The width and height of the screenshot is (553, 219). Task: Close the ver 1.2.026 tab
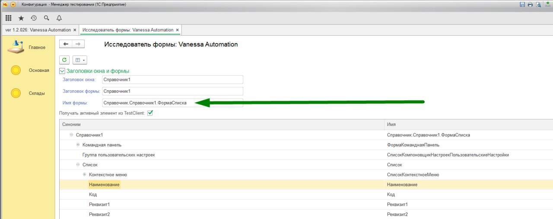(75, 30)
